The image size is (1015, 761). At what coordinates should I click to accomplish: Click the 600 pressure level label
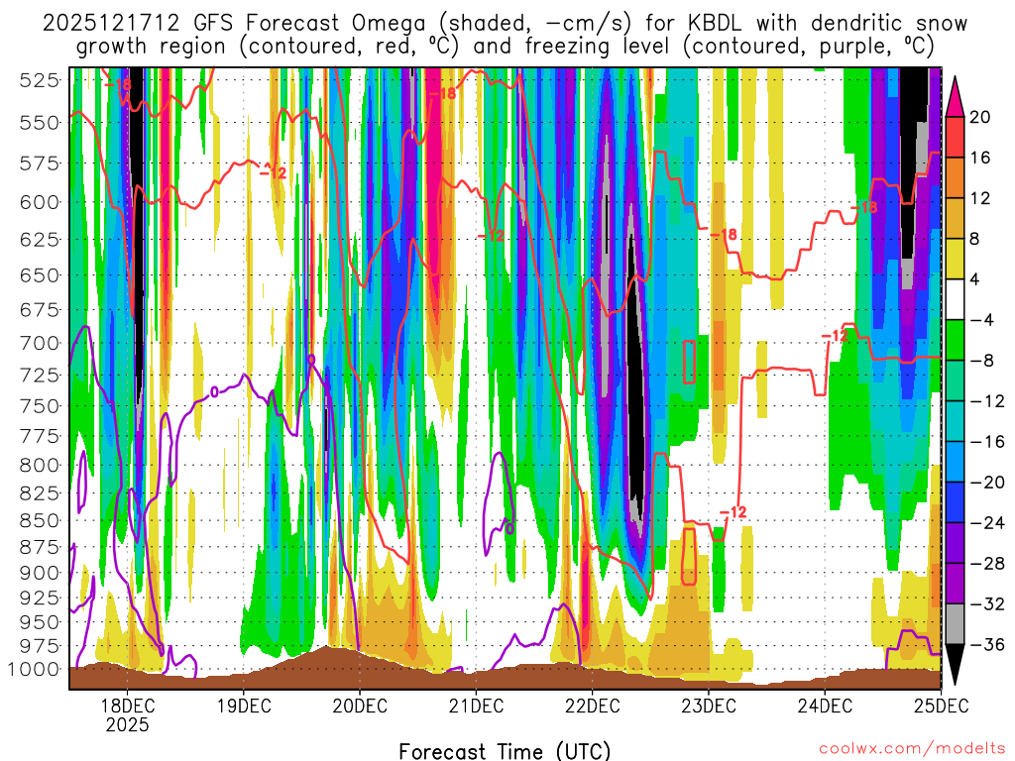[40, 202]
